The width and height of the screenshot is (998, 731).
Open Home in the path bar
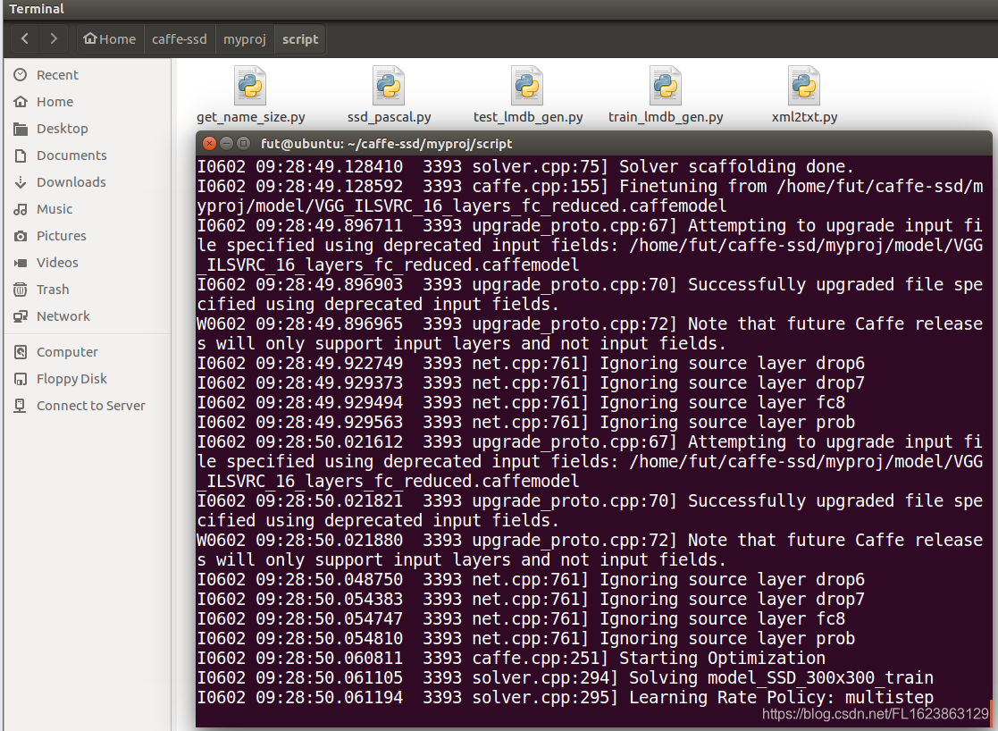tap(110, 39)
